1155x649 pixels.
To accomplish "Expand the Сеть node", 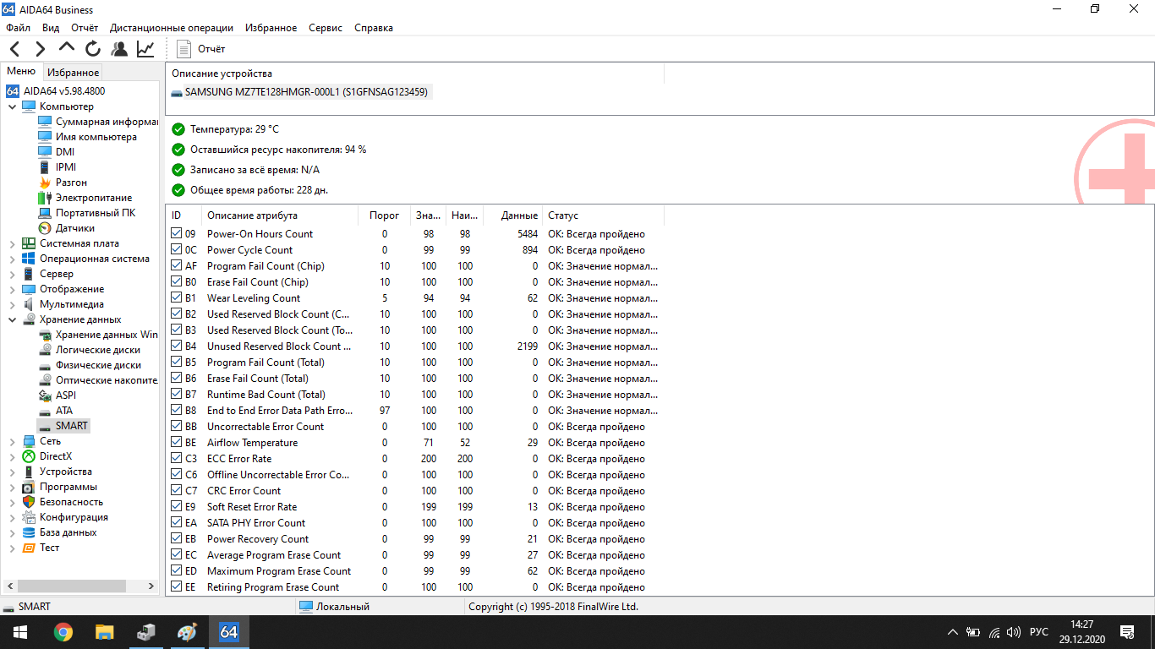I will pyautogui.click(x=12, y=441).
